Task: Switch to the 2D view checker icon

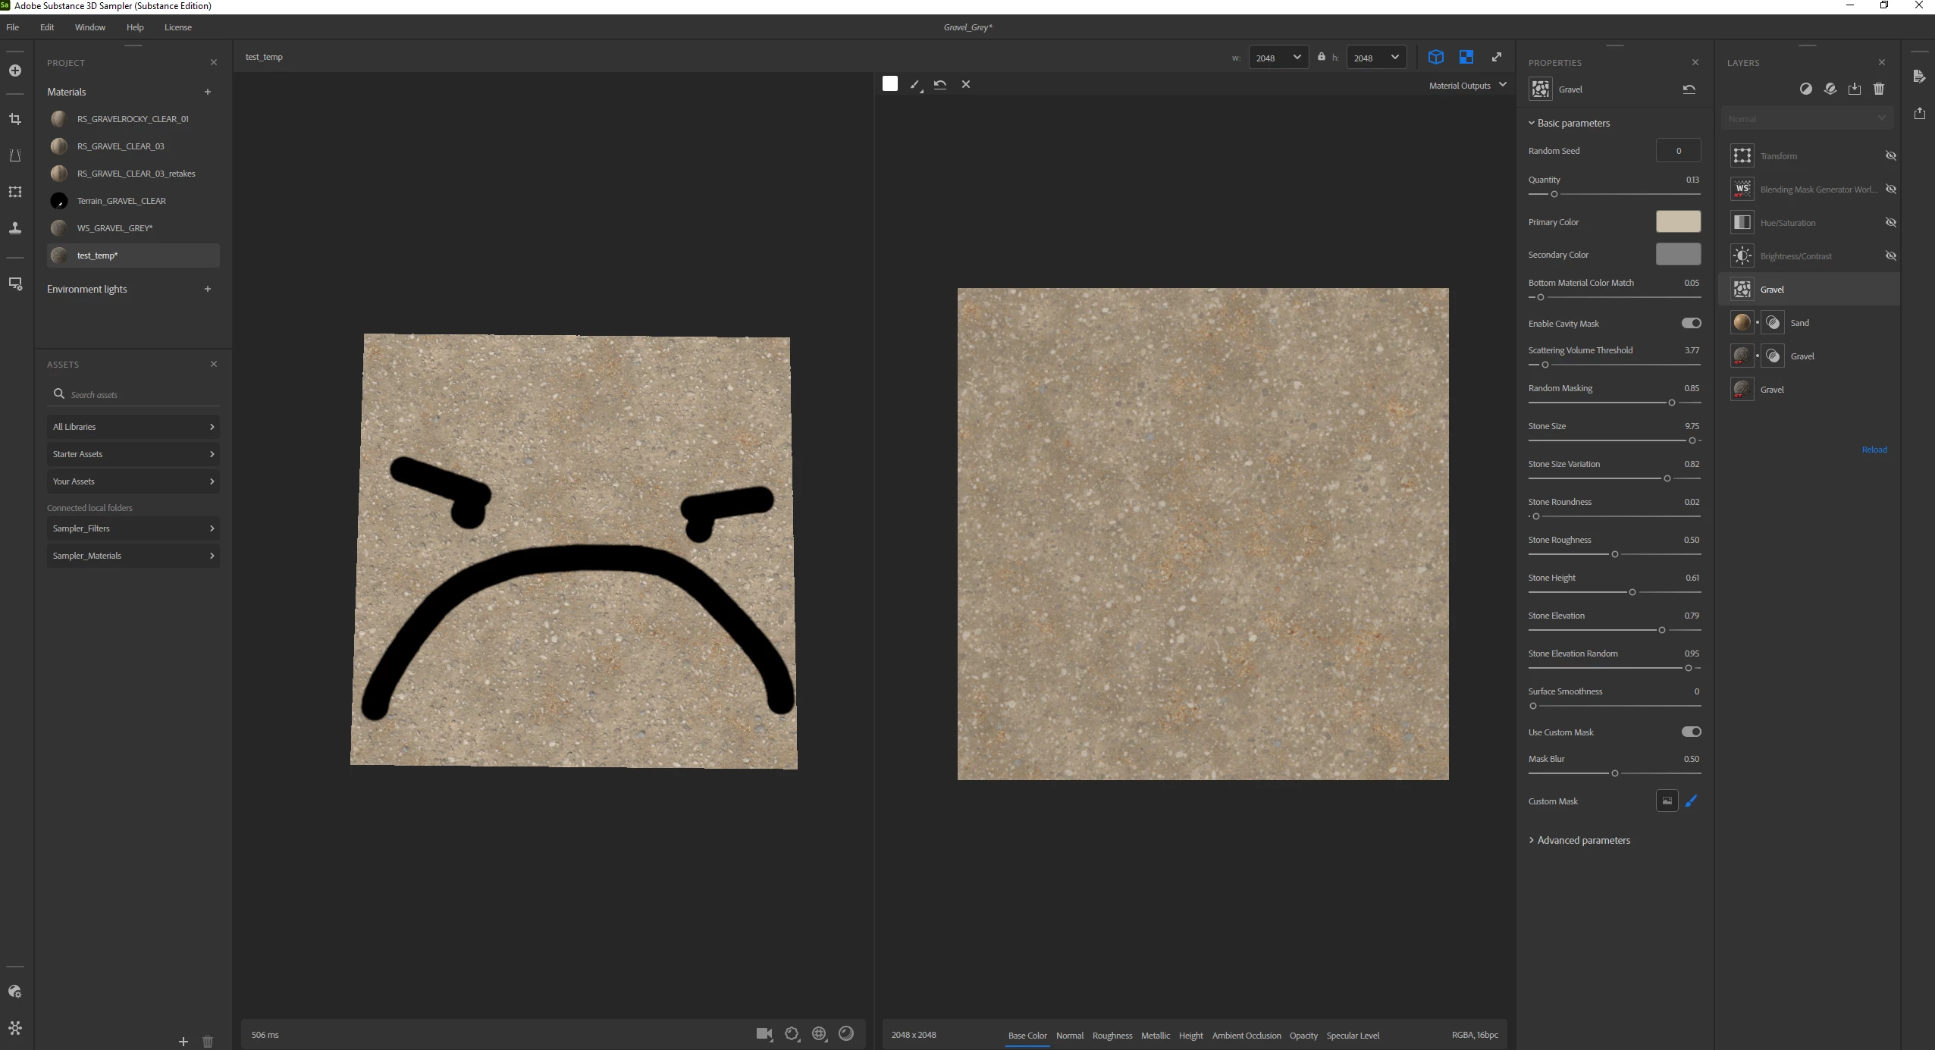Action: (1466, 57)
